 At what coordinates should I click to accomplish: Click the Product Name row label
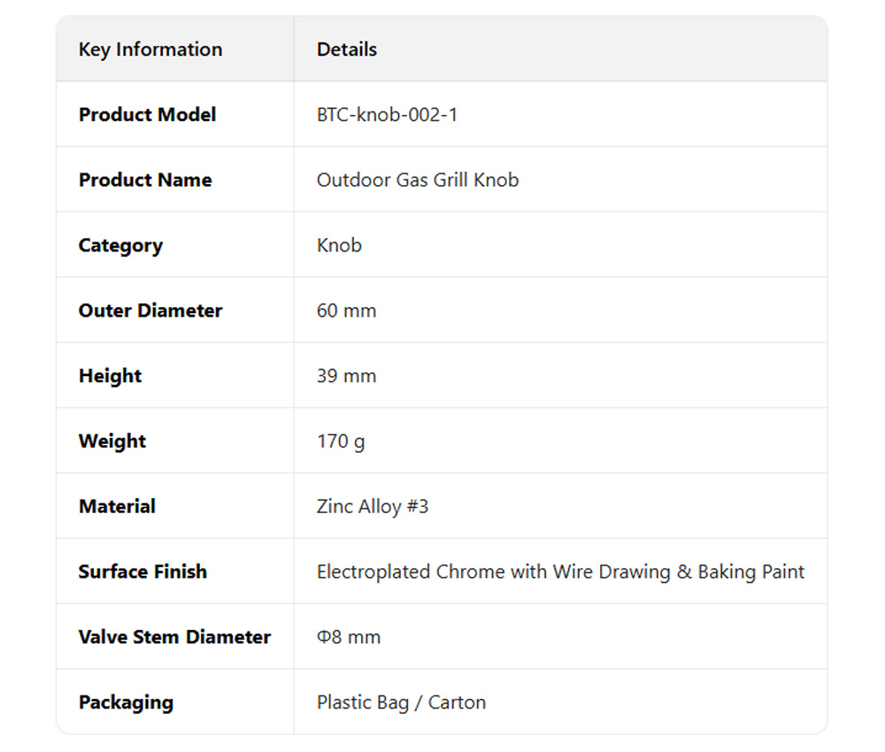[x=145, y=180]
